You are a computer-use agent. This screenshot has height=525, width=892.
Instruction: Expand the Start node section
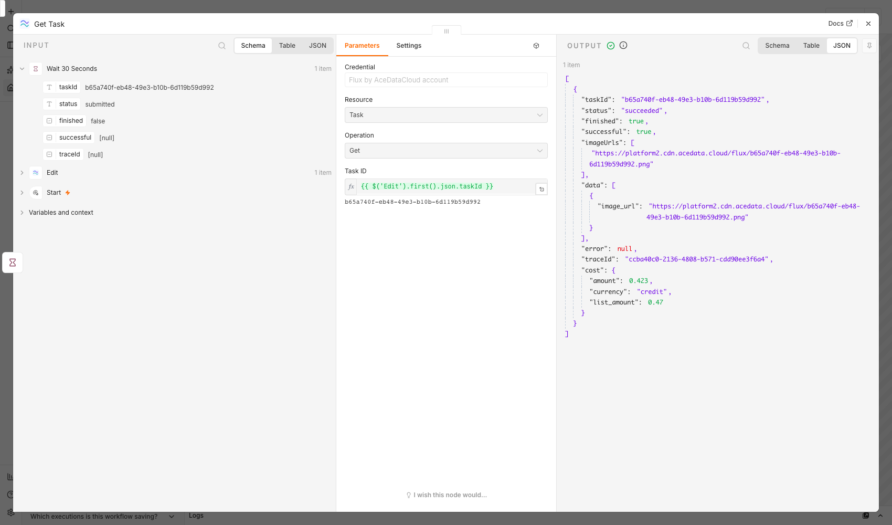[22, 193]
